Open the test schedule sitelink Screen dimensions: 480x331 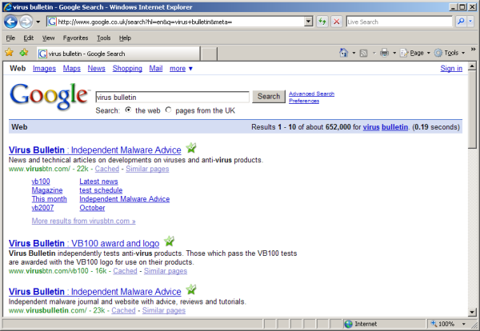[x=101, y=190]
